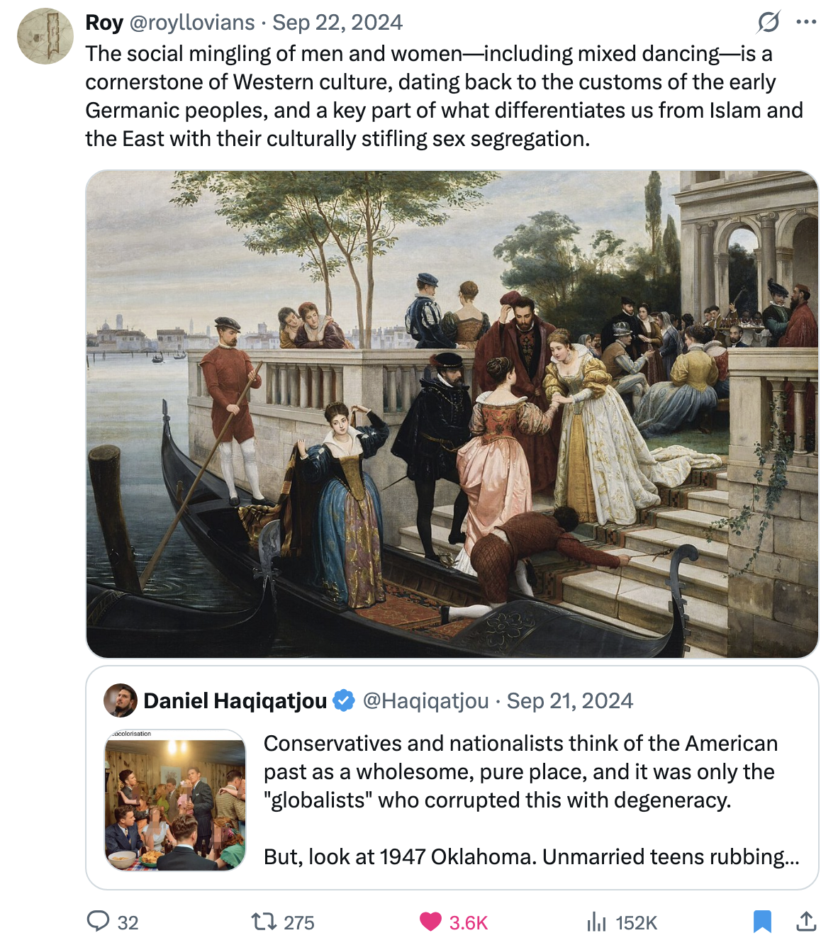This screenshot has height=950, width=838.
Task: Open the 1947 Oklahoma party photo thumbnail
Action: click(175, 800)
